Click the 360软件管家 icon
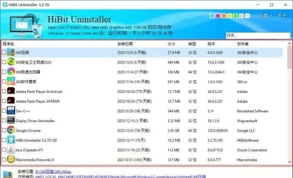This screenshot has height=178, width=293. [x=11, y=81]
